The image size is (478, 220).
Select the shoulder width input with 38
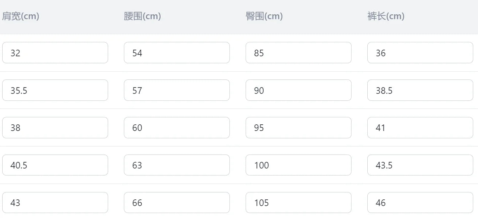click(55, 128)
